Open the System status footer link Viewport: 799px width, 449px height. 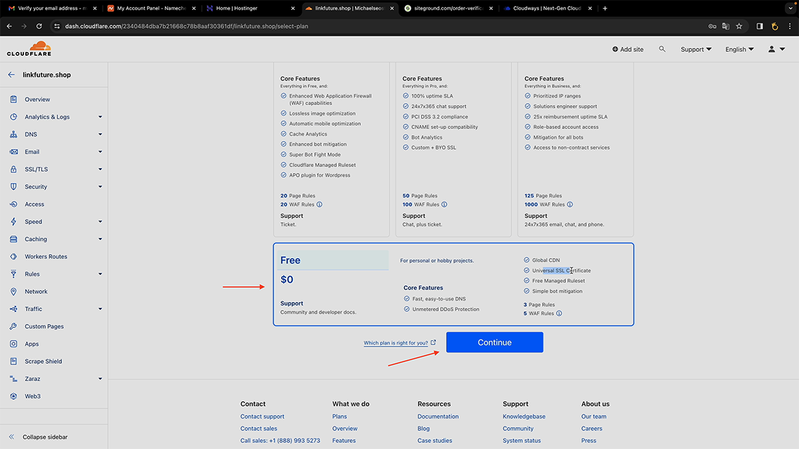(522, 440)
